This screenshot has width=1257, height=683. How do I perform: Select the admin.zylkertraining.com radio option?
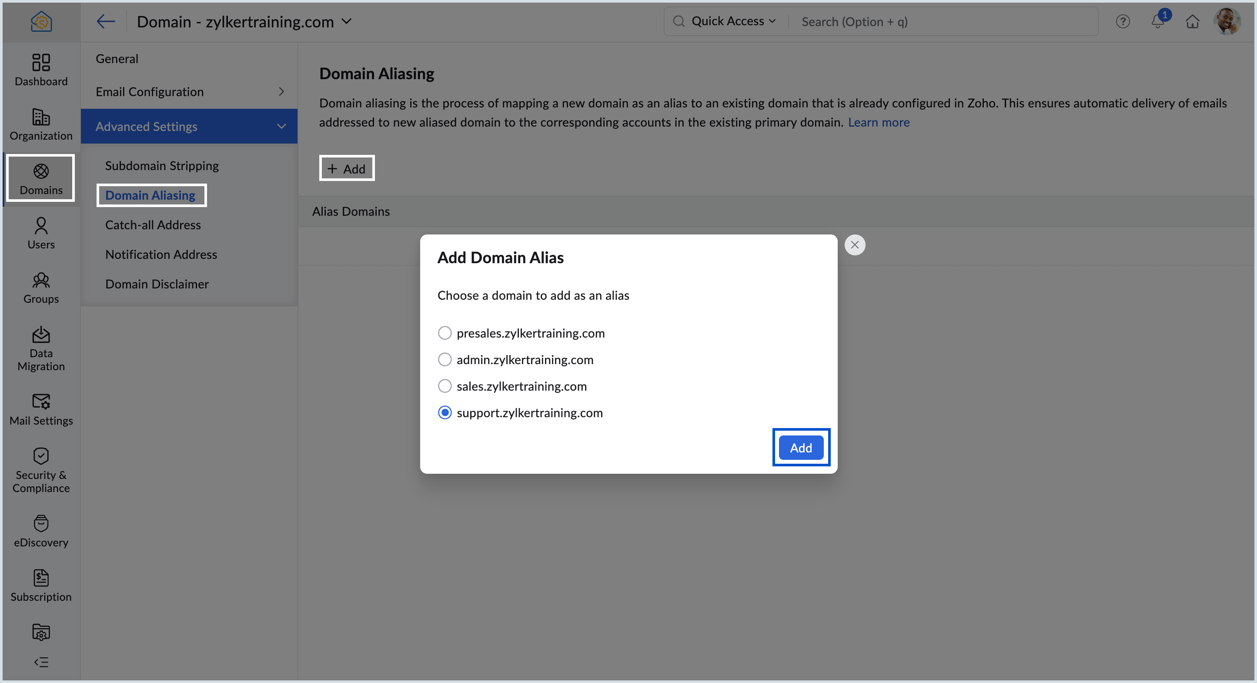coord(445,360)
